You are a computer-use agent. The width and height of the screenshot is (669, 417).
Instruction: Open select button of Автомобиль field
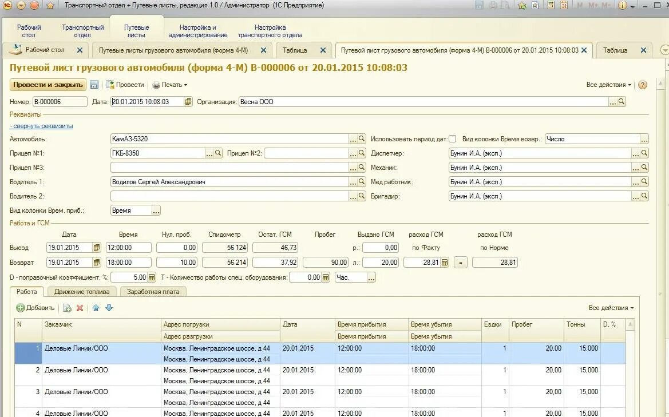click(x=353, y=138)
